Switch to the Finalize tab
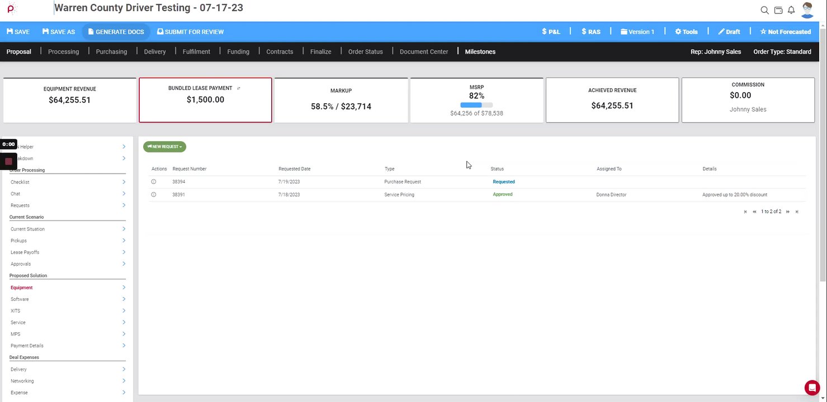This screenshot has width=827, height=402. click(x=321, y=51)
